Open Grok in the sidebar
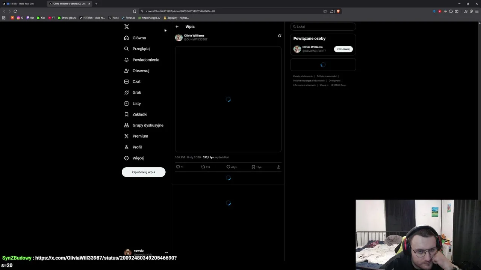 click(133, 92)
